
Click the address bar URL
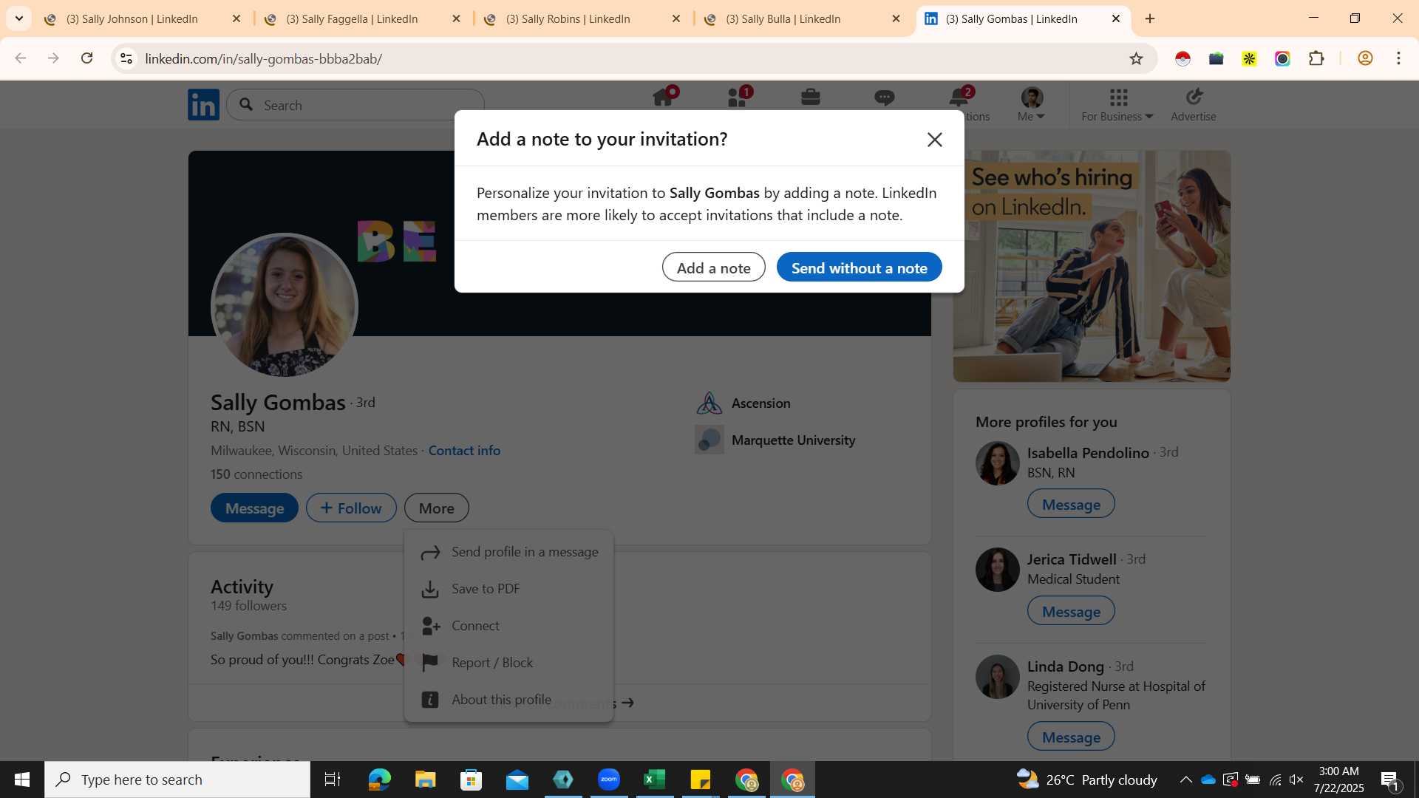(263, 59)
